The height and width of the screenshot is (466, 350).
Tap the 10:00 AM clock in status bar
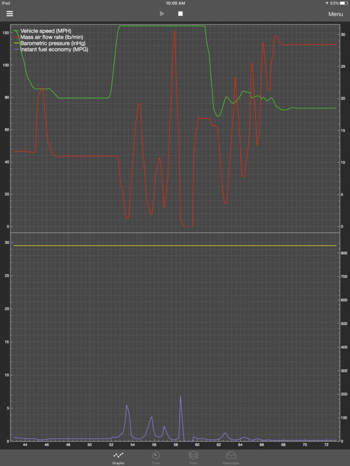click(x=175, y=3)
